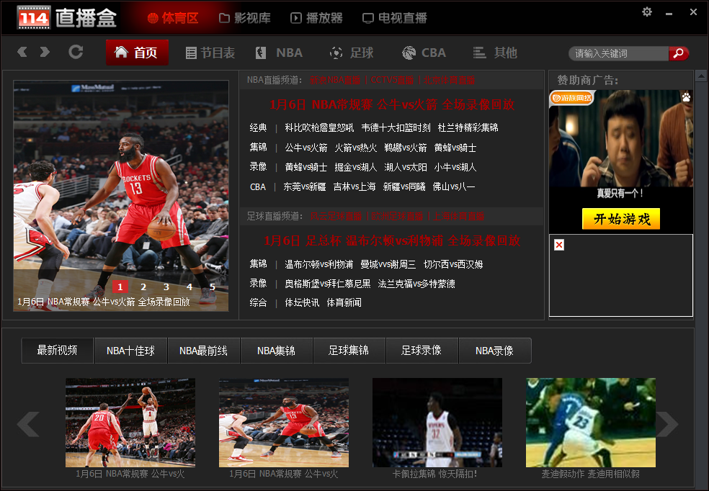Viewport: 709px width, 491px height.
Task: Open the 电视直播 section
Action: point(395,18)
